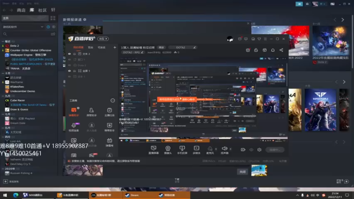Click Steam ready-to-play filter icon
This screenshot has height=199, width=354.
pyautogui.click(x=54, y=27)
